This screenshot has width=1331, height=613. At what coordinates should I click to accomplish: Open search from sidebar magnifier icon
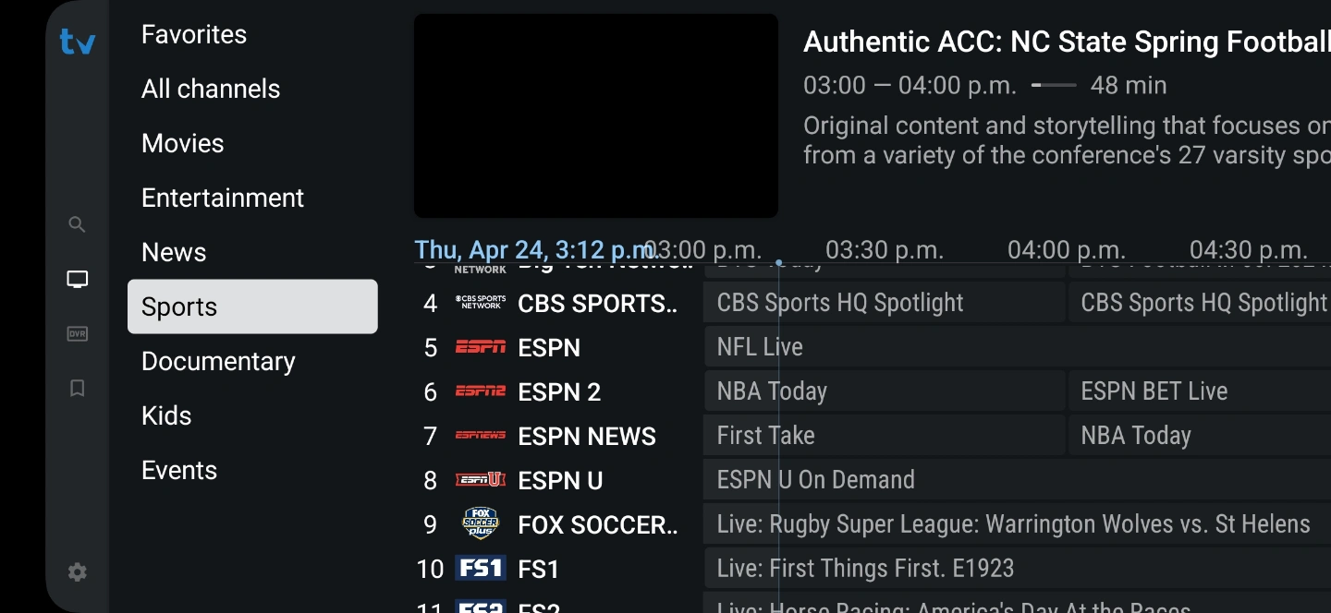click(78, 224)
